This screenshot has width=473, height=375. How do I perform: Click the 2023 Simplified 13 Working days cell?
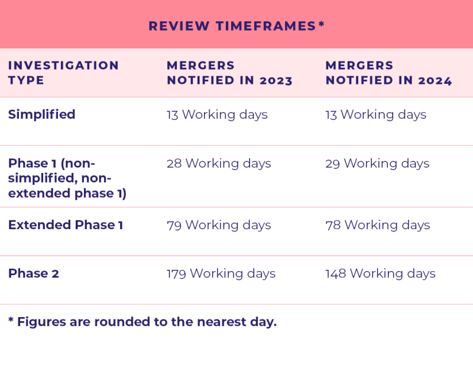coord(217,115)
